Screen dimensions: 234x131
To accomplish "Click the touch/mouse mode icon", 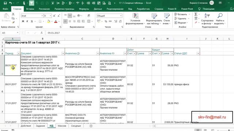I will point(24,3).
